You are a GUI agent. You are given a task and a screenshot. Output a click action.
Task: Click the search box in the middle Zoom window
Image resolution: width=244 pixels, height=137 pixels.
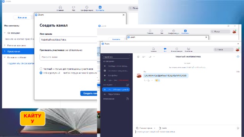(x=220, y=32)
